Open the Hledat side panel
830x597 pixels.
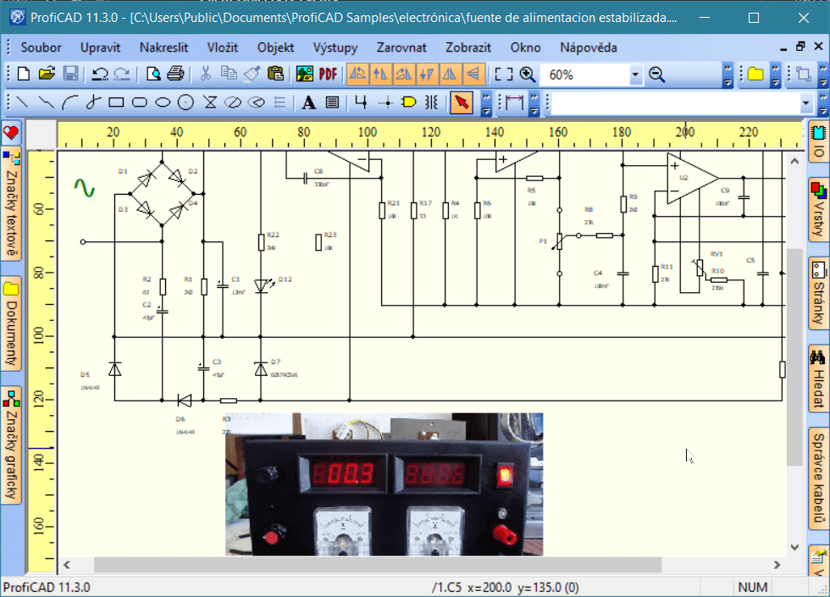[x=818, y=379]
